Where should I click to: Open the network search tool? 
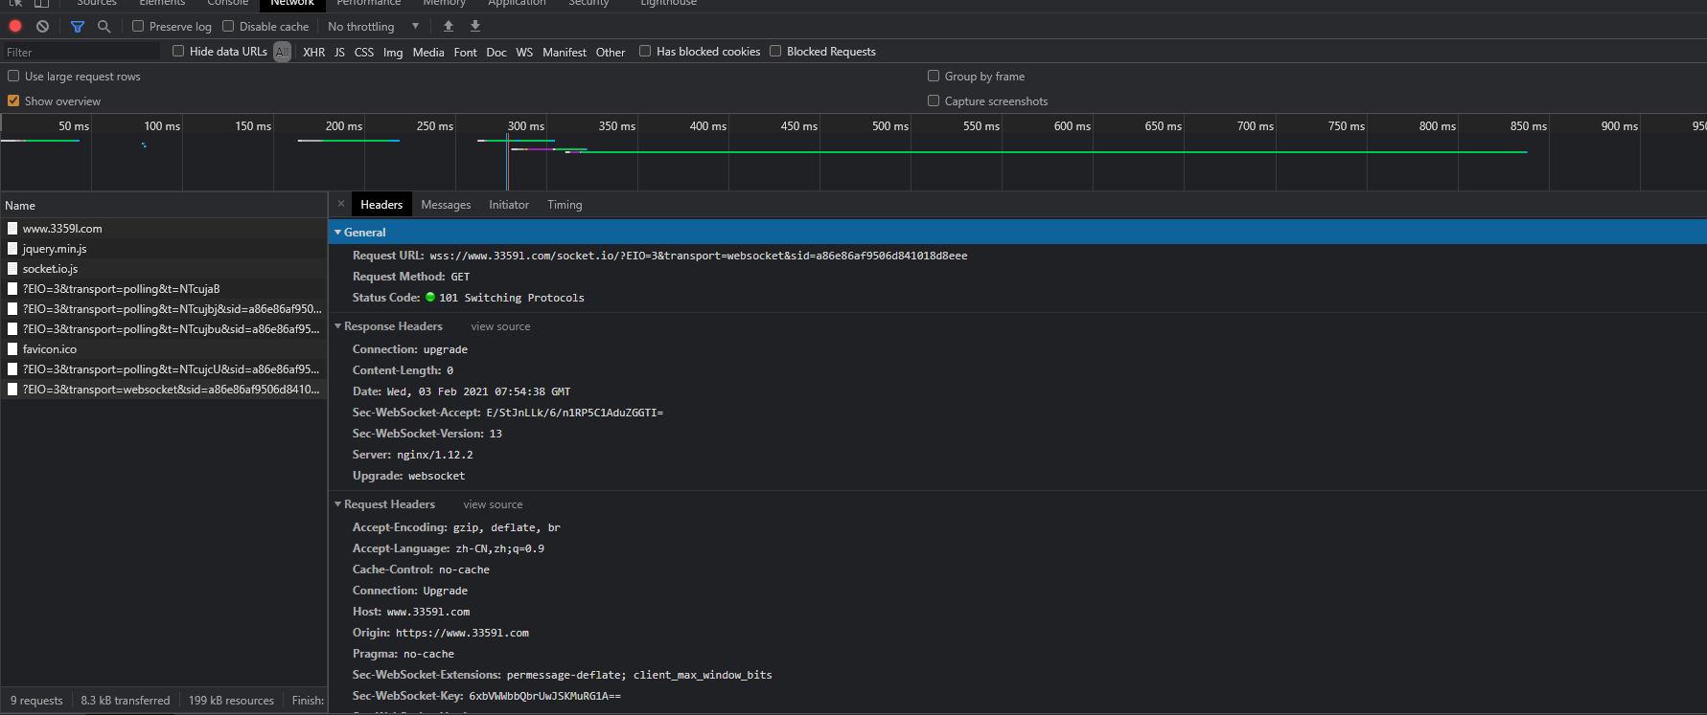tap(104, 26)
